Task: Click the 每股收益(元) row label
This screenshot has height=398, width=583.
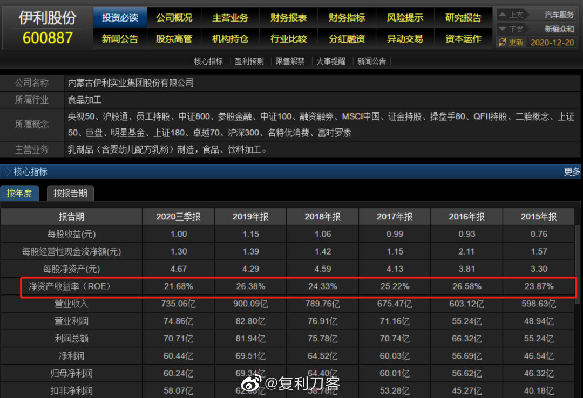Action: pos(71,234)
